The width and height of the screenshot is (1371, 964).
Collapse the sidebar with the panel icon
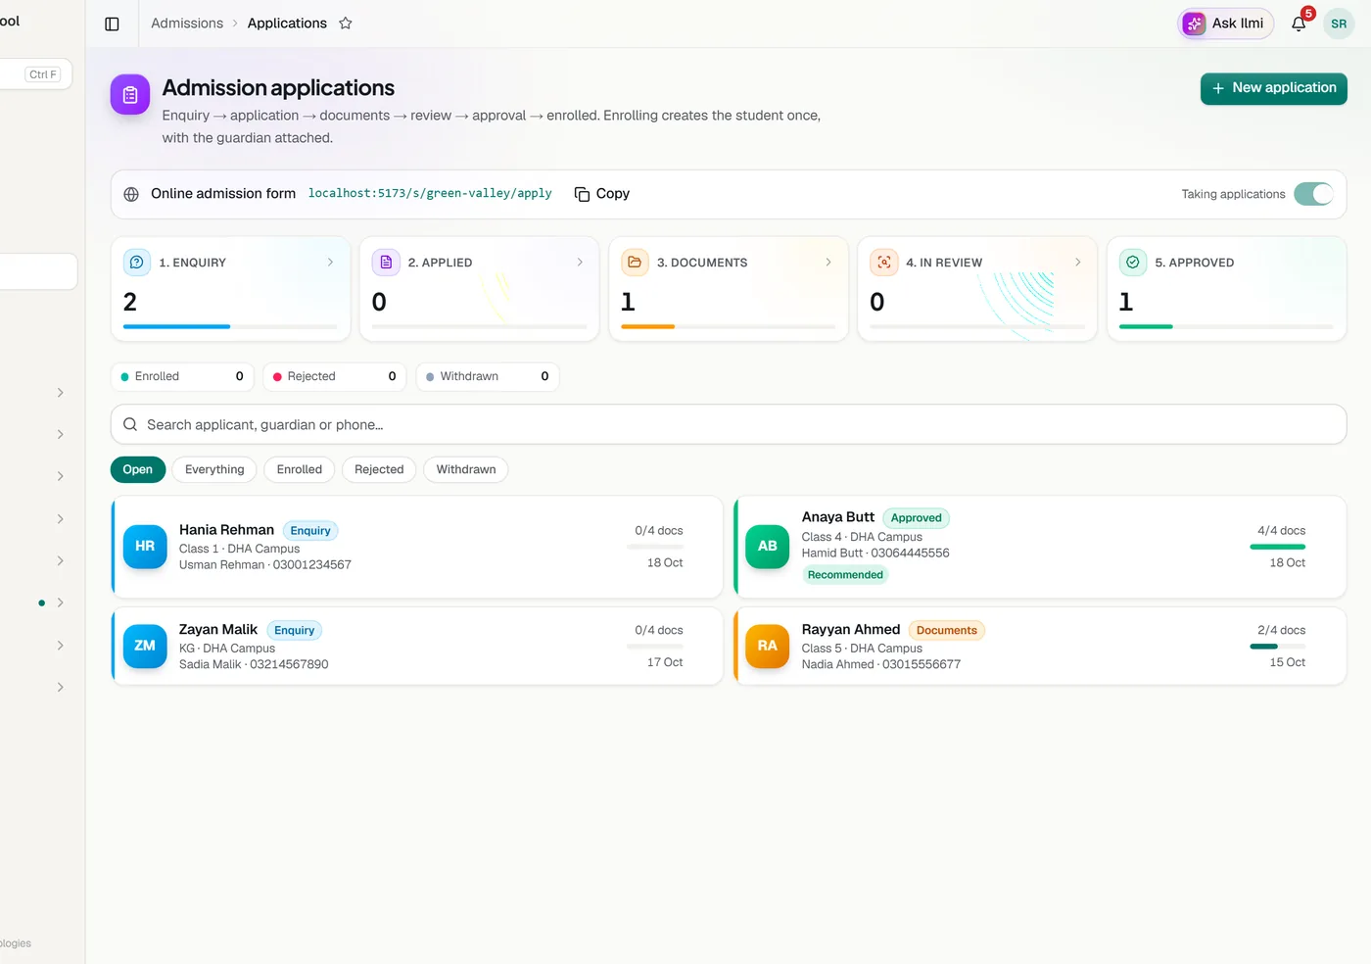tap(112, 24)
